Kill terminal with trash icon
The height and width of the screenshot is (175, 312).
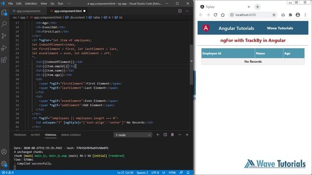click(x=172, y=135)
